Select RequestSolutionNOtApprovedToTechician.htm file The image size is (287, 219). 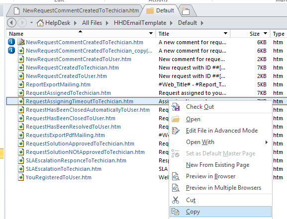pyautogui.click(x=85, y=152)
